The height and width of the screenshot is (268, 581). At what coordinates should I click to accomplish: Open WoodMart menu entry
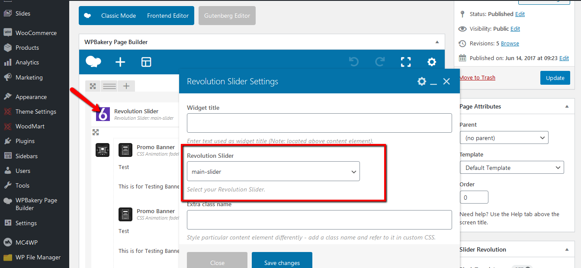pyautogui.click(x=30, y=126)
